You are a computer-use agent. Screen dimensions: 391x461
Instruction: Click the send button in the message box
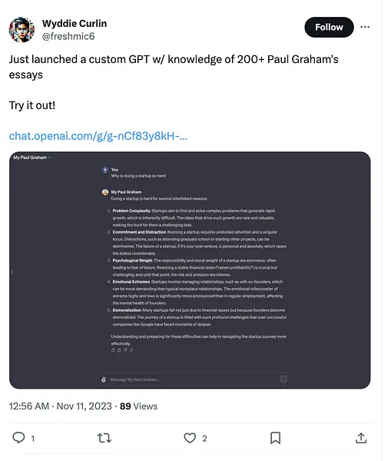point(283,380)
